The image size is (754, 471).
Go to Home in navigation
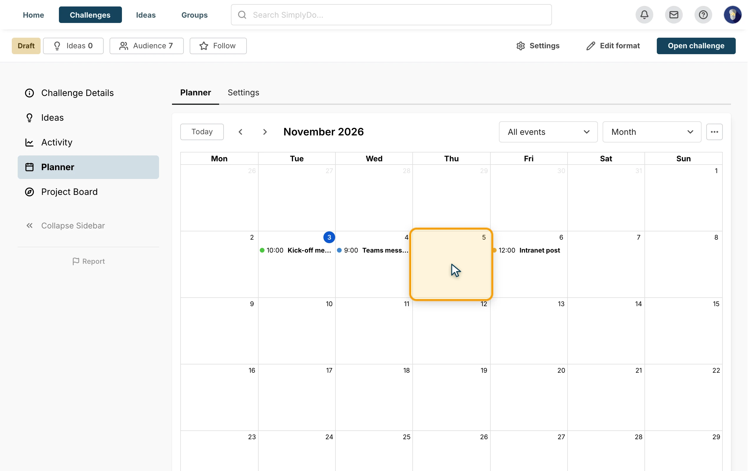33,15
